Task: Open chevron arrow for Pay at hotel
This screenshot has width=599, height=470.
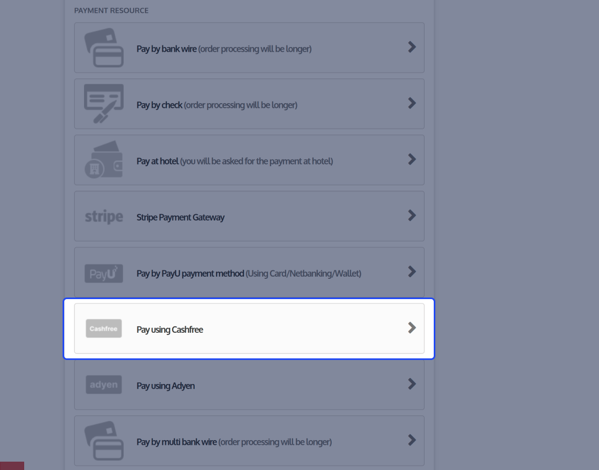Action: click(x=412, y=159)
